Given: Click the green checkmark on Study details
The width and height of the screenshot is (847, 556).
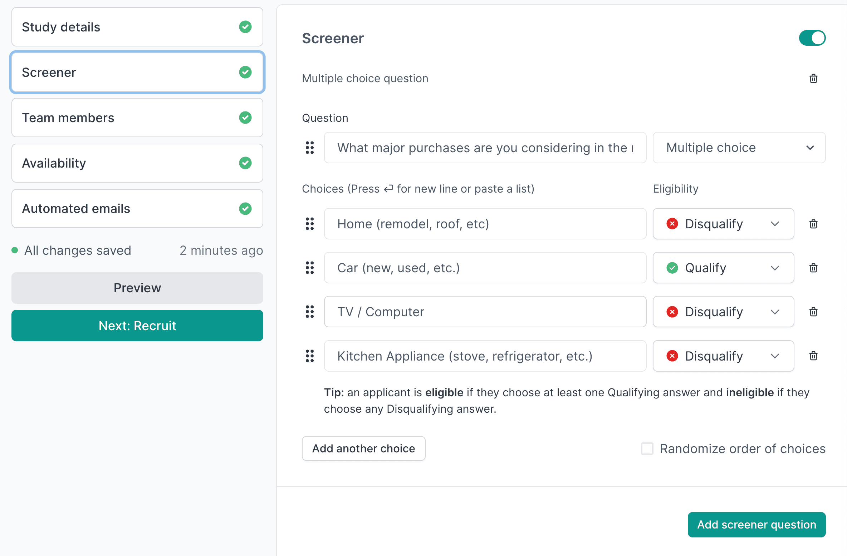Looking at the screenshot, I should coord(245,27).
